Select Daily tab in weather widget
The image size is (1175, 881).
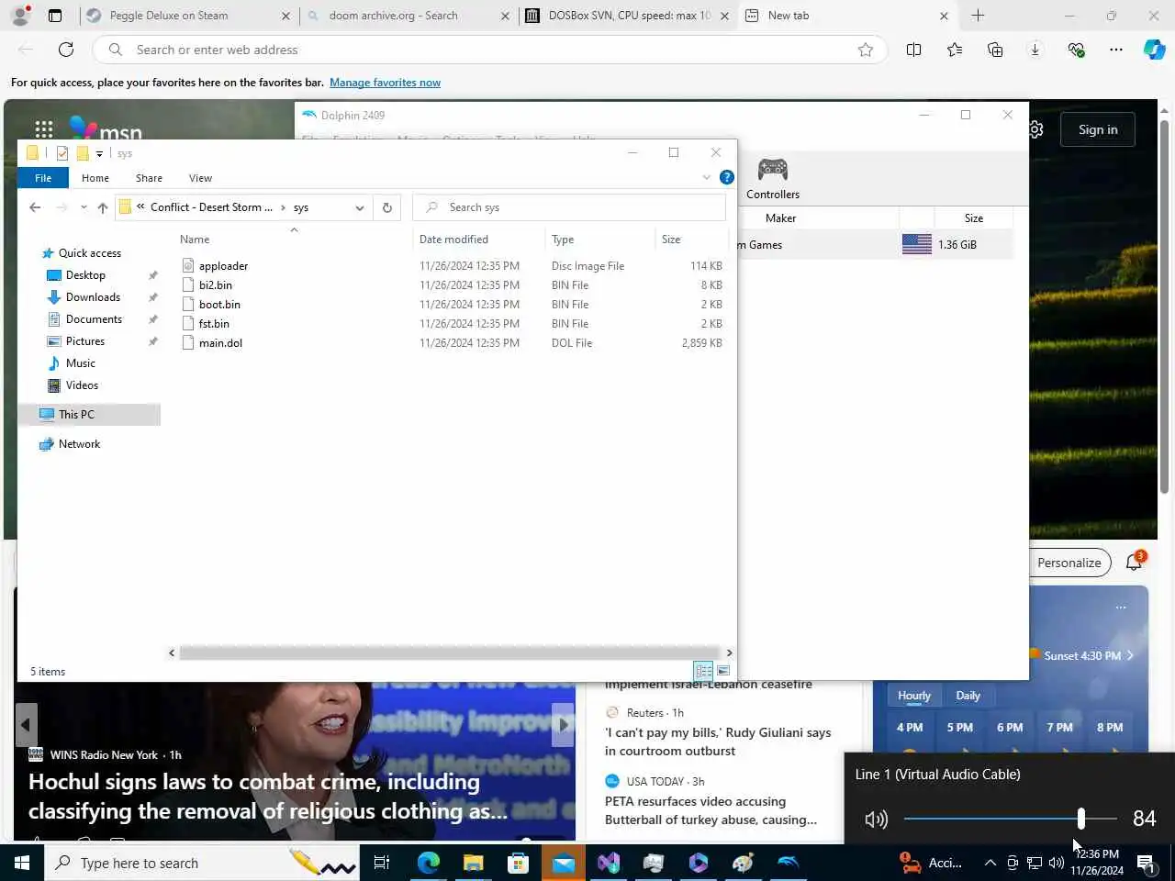point(968,696)
